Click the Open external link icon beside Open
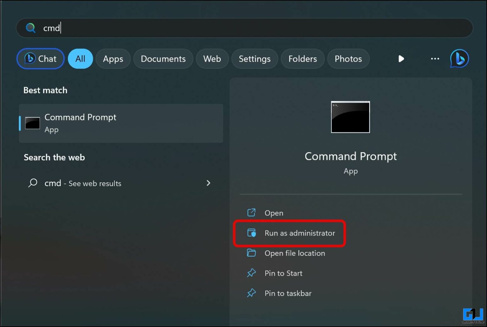 (x=251, y=213)
